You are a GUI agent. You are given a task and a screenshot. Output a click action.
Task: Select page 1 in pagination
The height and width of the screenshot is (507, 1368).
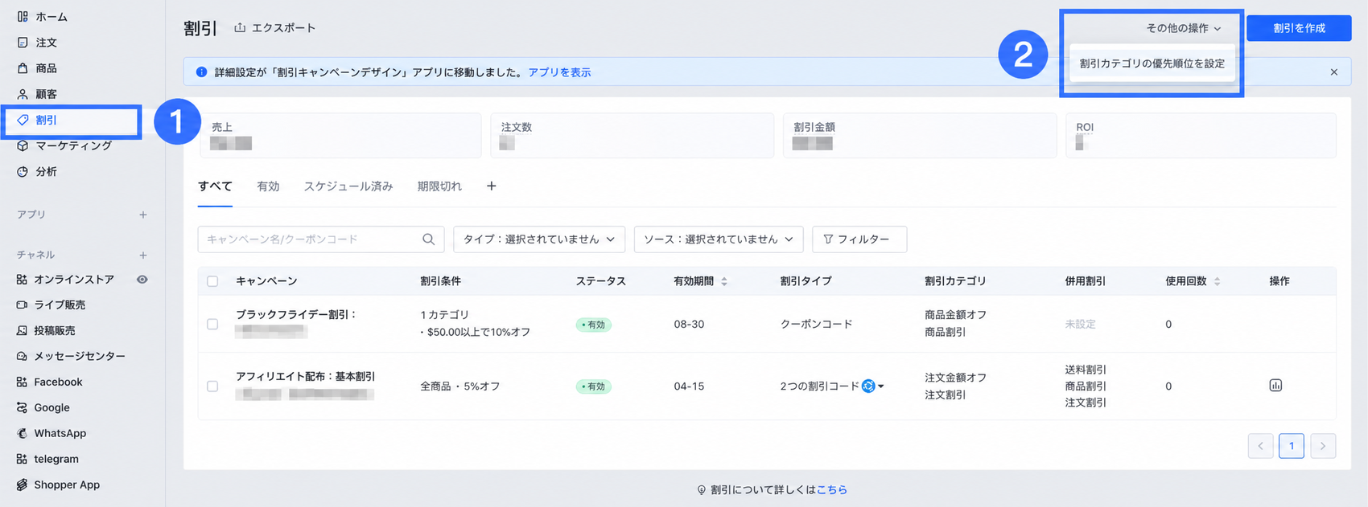(1292, 446)
